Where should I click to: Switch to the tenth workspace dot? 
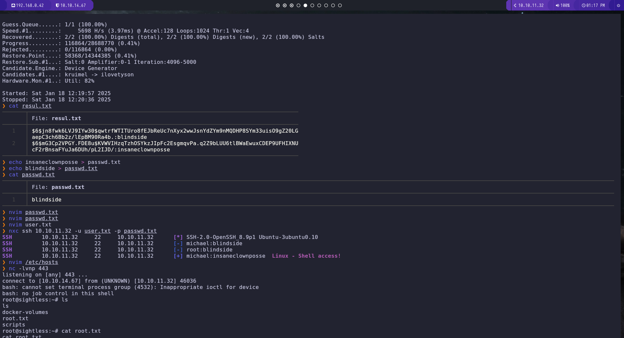tap(340, 5)
